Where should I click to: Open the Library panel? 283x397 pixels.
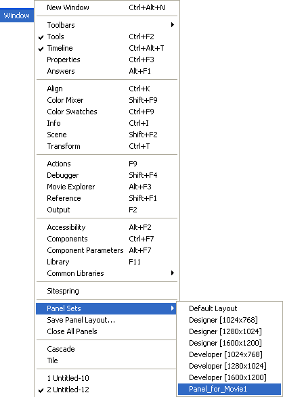[x=106, y=262]
